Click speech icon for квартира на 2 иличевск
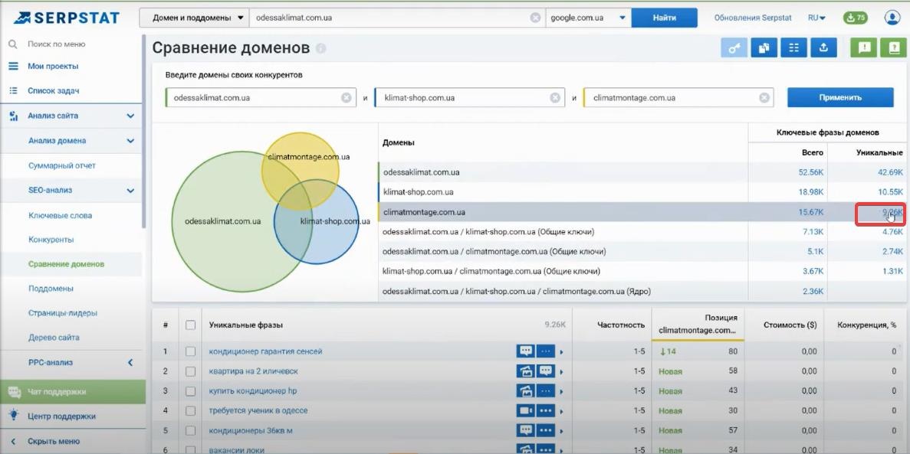 (x=546, y=371)
